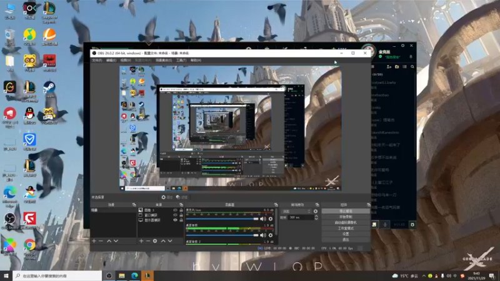Open the Steam desktop shortcut

(x=49, y=89)
